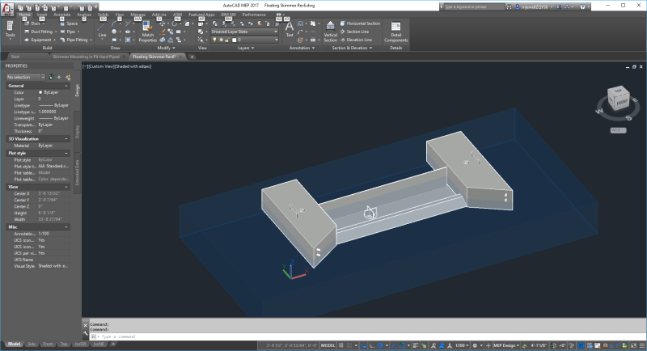
Task: Toggle ortho mode in status bar
Action: (x=372, y=345)
